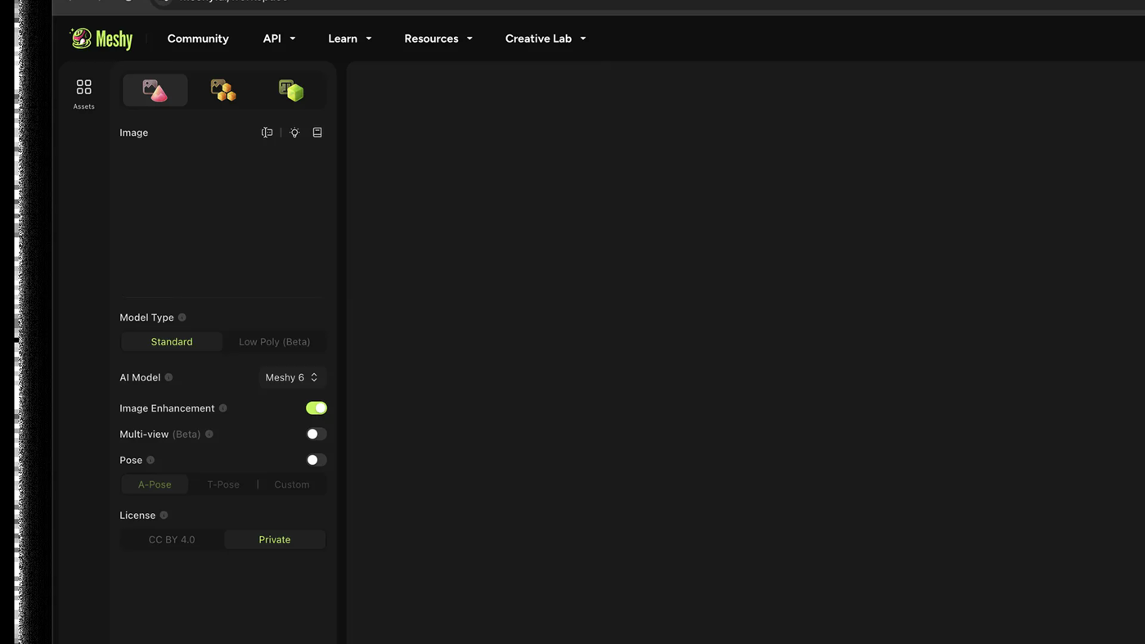Enable Multi-view (Beta)

317,435
